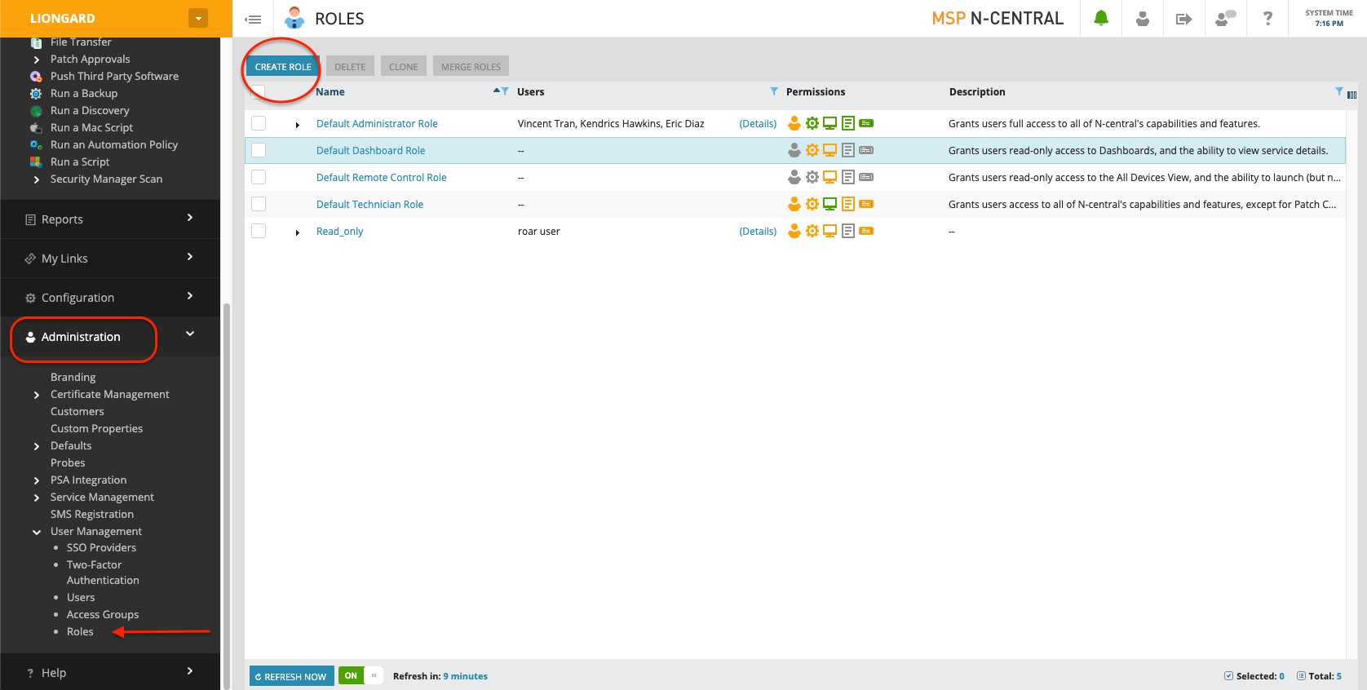Click the MERGE ROLES button
The width and height of the screenshot is (1367, 690).
(x=471, y=67)
